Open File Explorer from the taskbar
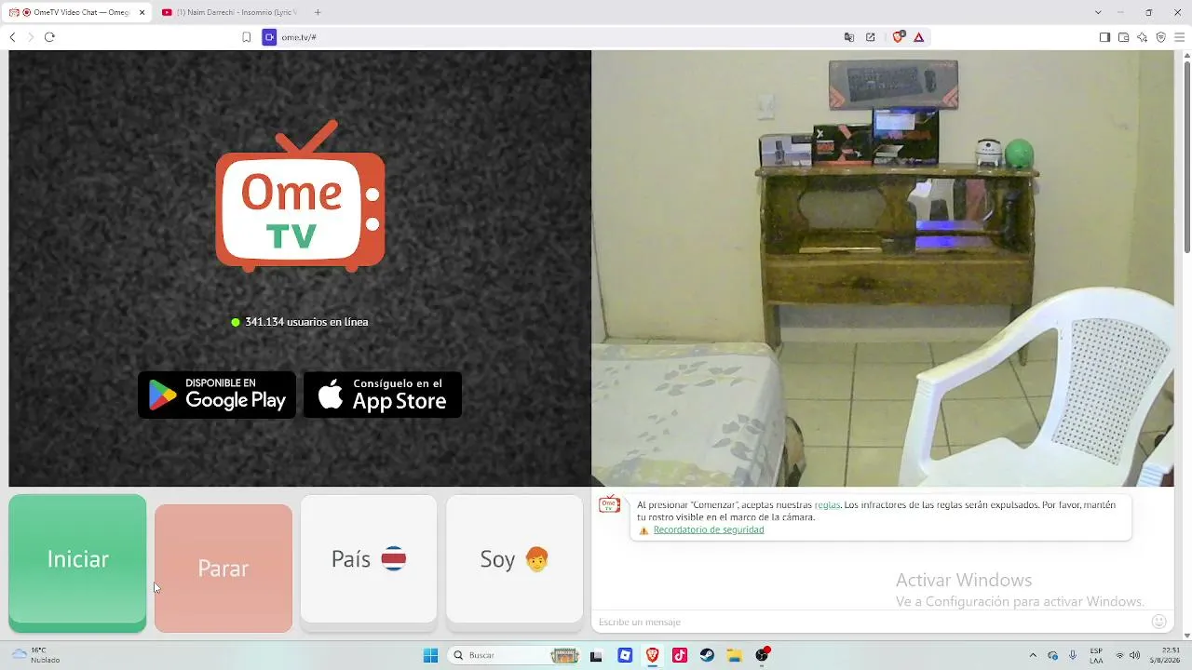 click(734, 655)
